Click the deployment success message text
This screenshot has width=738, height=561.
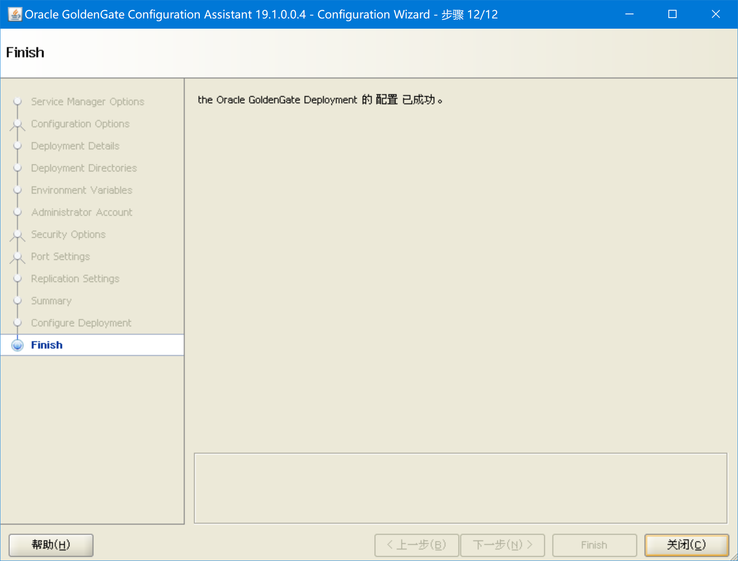click(320, 100)
